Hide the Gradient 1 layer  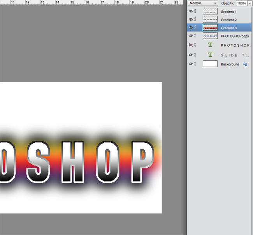tap(191, 11)
